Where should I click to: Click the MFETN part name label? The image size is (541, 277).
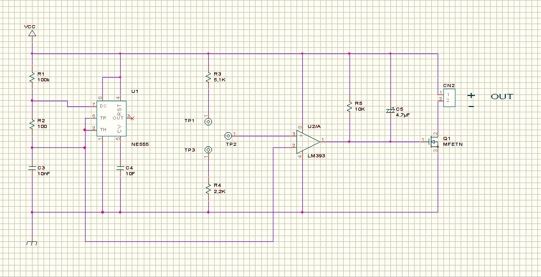tap(453, 144)
